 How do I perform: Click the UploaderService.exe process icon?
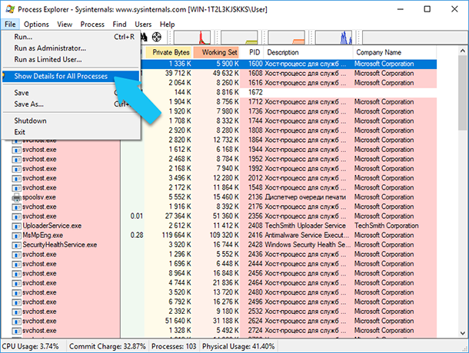(x=17, y=226)
